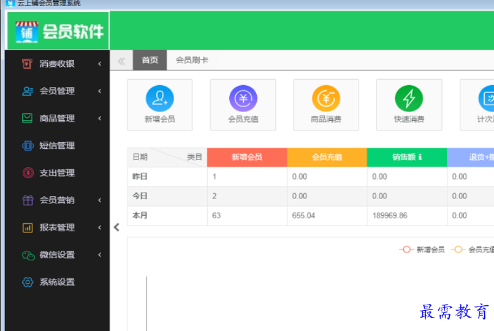Click the 消费收银 cash register icon
Viewport: 494px width, 331px height.
pos(28,64)
